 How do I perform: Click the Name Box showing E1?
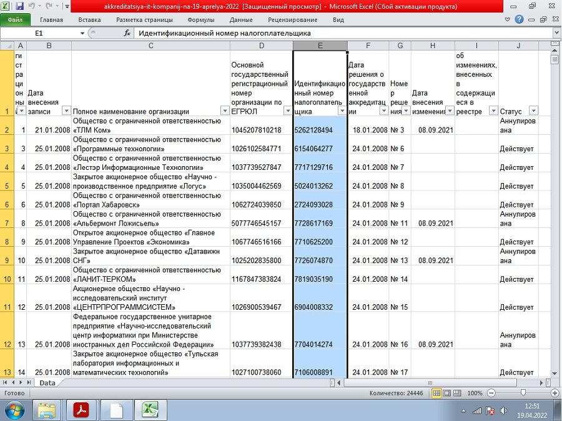pyautogui.click(x=39, y=33)
